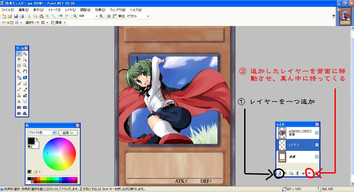Toggle visibility checkbox of レイヤ 3
Viewport: 354px width, 192px height.
[317, 145]
